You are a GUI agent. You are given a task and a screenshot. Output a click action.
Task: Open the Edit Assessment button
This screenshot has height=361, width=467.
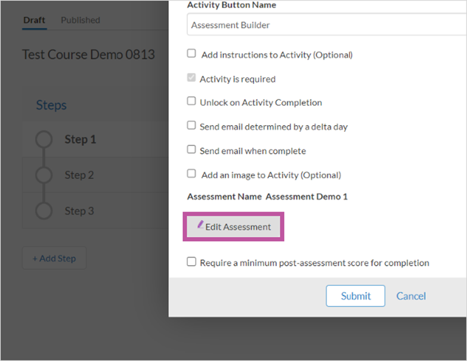(x=233, y=226)
